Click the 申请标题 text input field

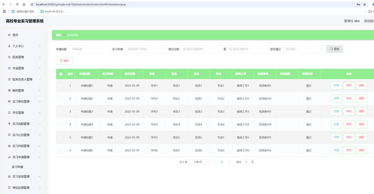89,49
